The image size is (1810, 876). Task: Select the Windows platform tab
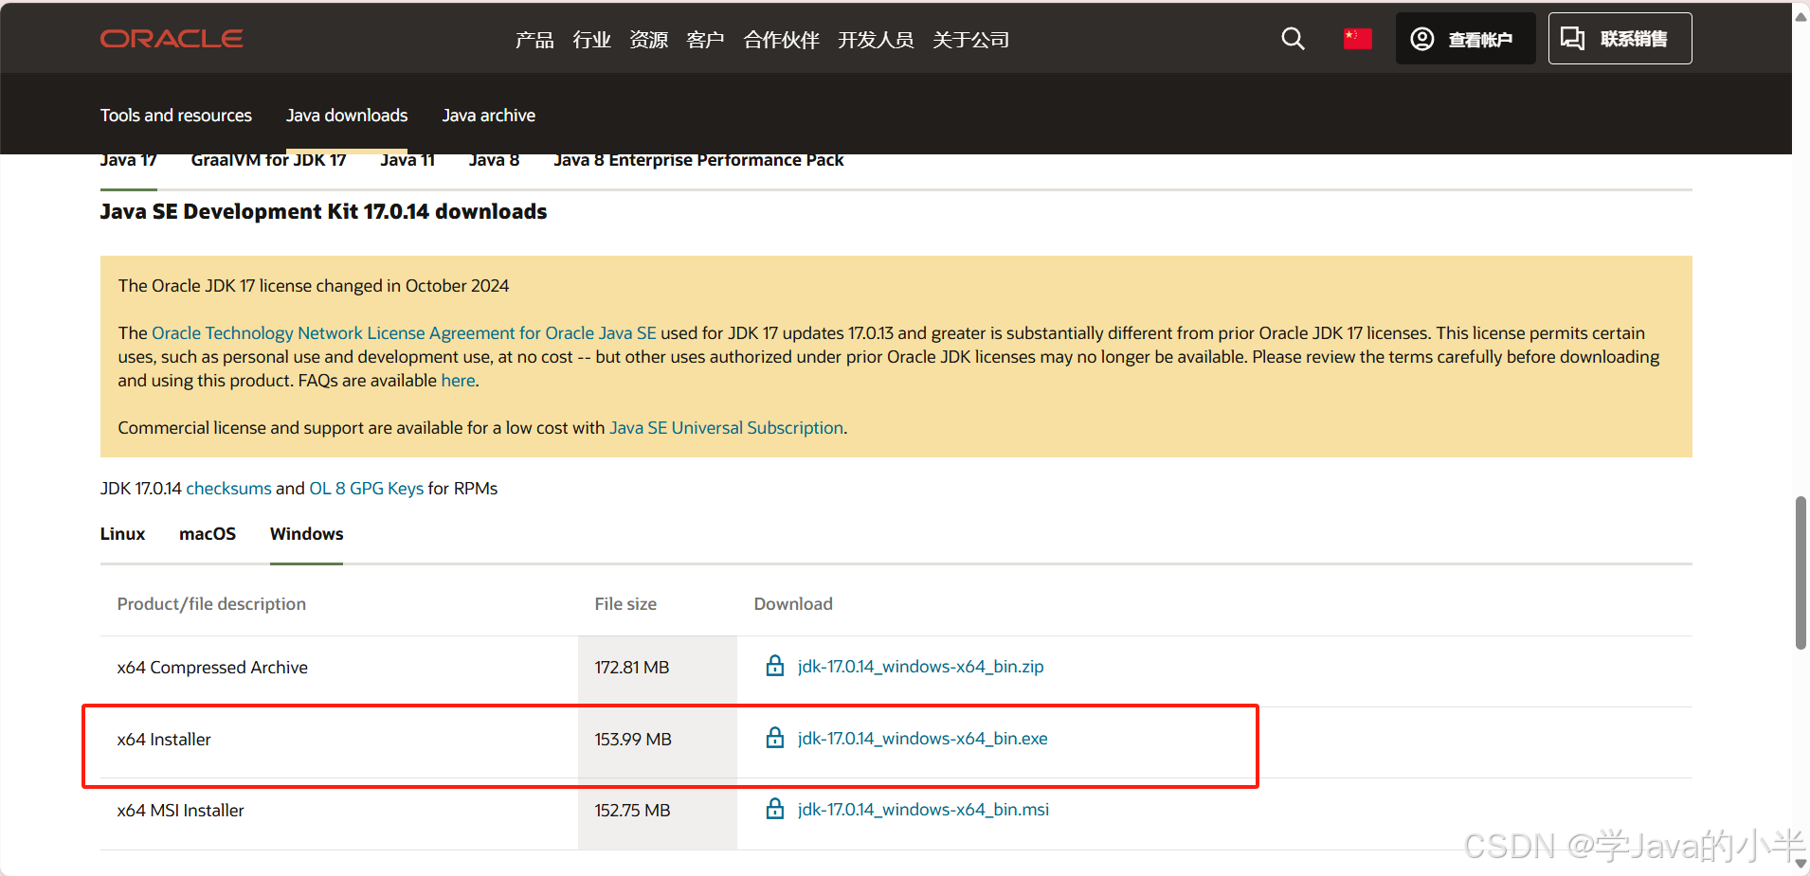pyautogui.click(x=306, y=534)
